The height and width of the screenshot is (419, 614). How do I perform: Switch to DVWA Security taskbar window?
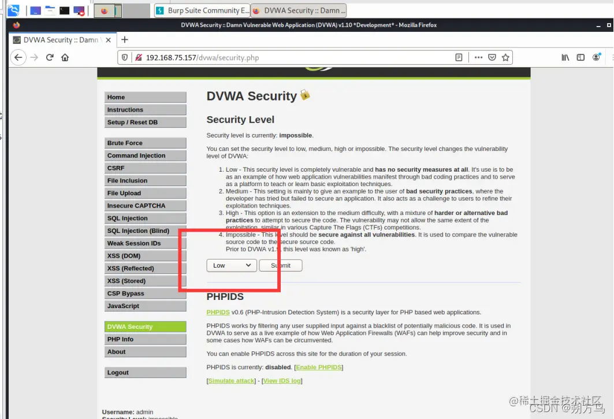pos(299,10)
